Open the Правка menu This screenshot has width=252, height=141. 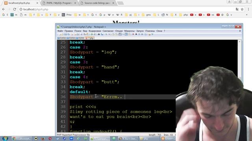[69, 31]
